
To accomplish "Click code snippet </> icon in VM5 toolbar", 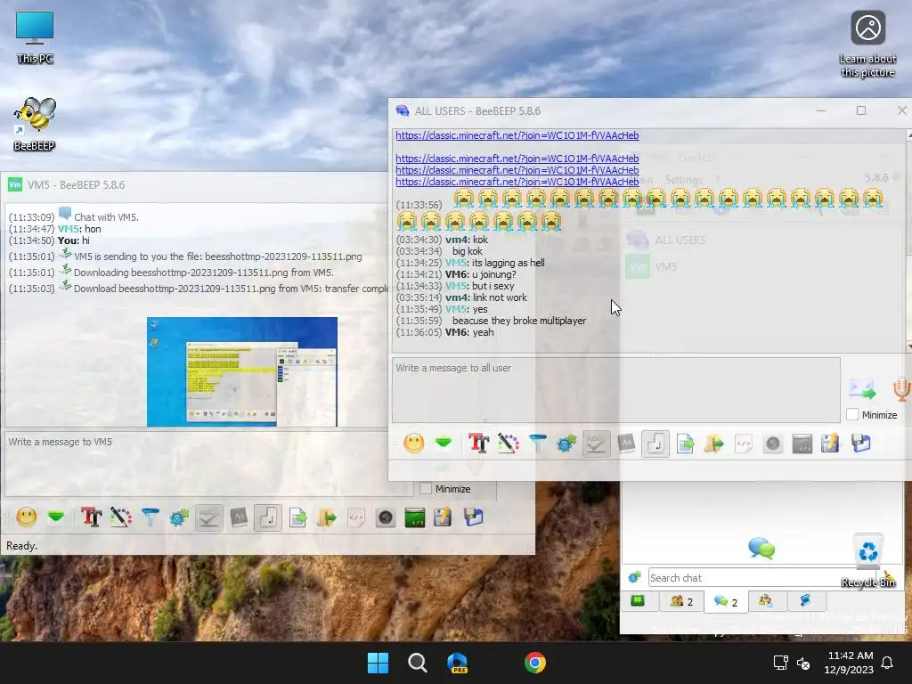I will [x=356, y=517].
